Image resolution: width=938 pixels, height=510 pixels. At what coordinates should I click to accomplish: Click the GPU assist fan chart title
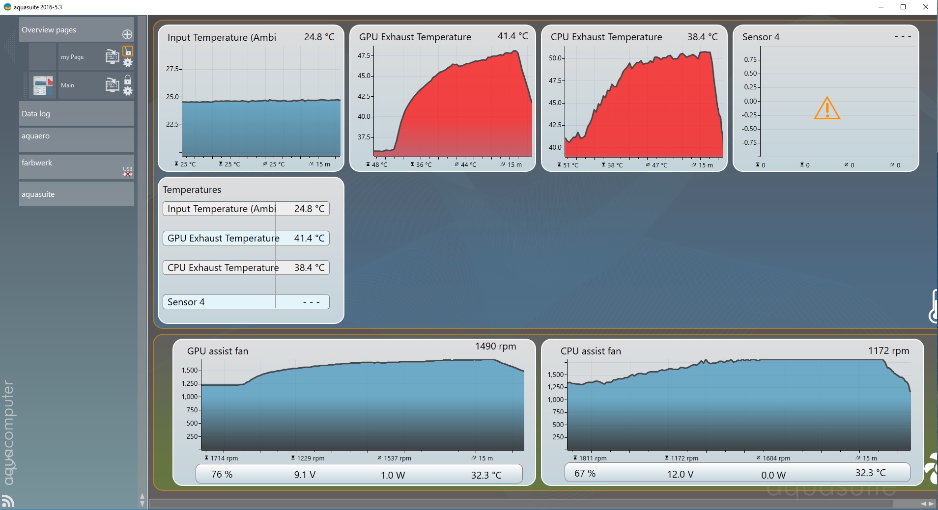click(x=217, y=351)
